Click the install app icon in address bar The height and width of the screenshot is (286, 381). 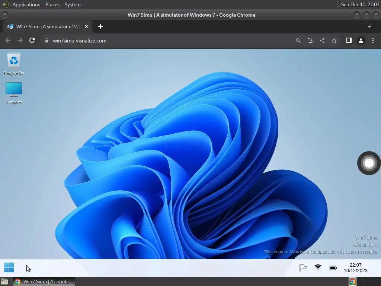click(x=310, y=41)
